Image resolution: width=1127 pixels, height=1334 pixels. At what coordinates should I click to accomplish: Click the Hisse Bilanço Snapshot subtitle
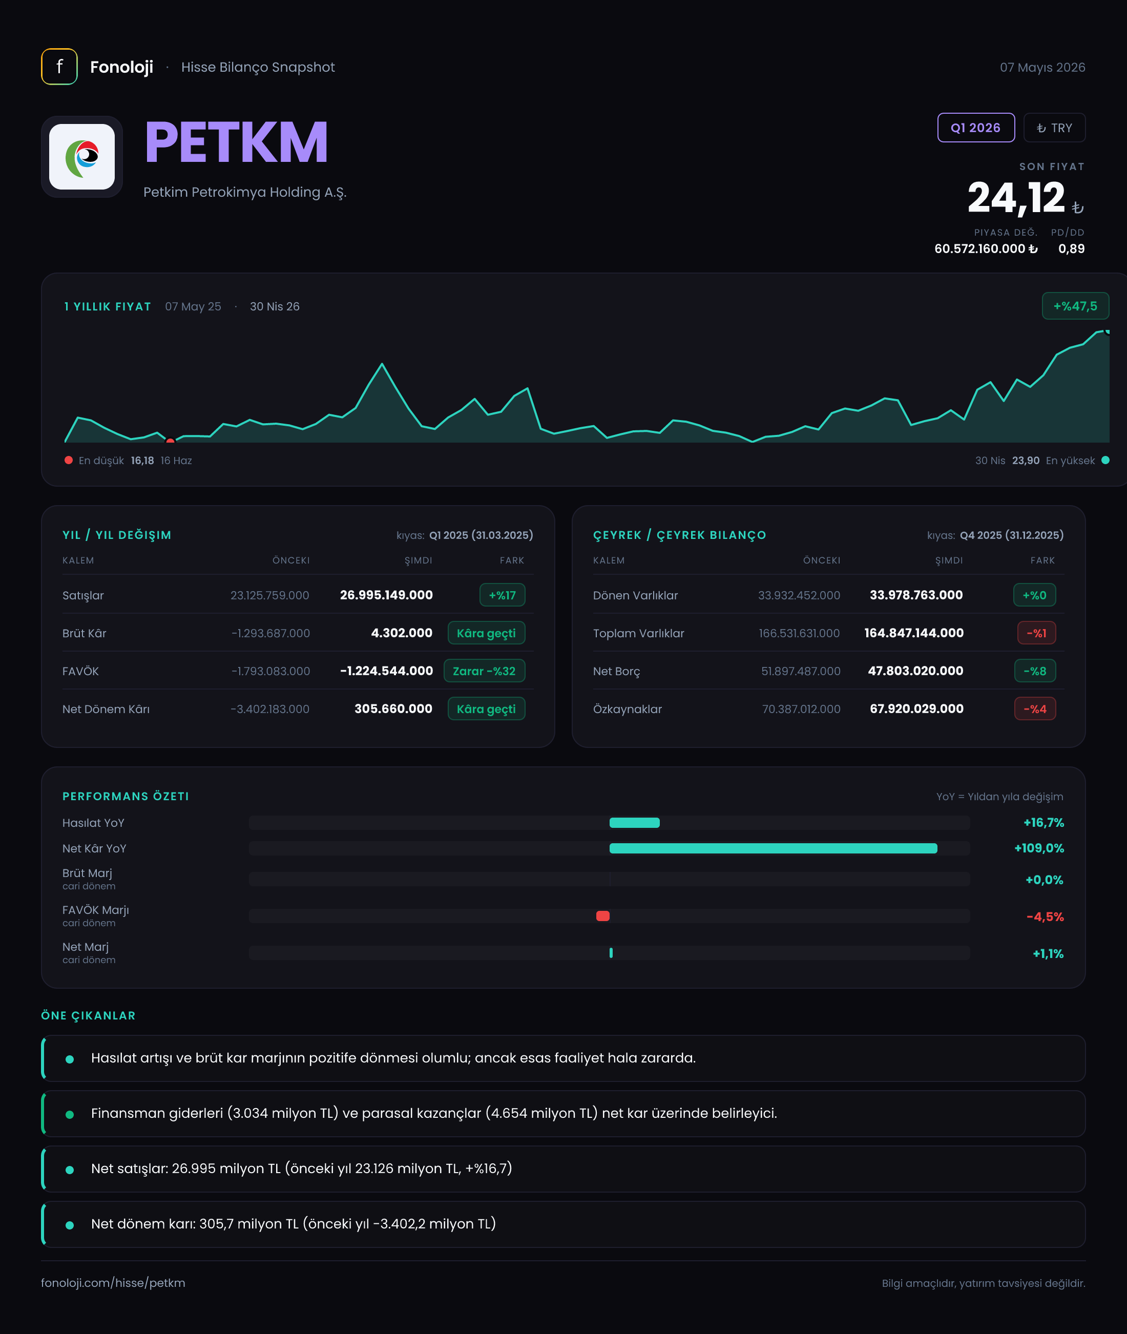258,67
